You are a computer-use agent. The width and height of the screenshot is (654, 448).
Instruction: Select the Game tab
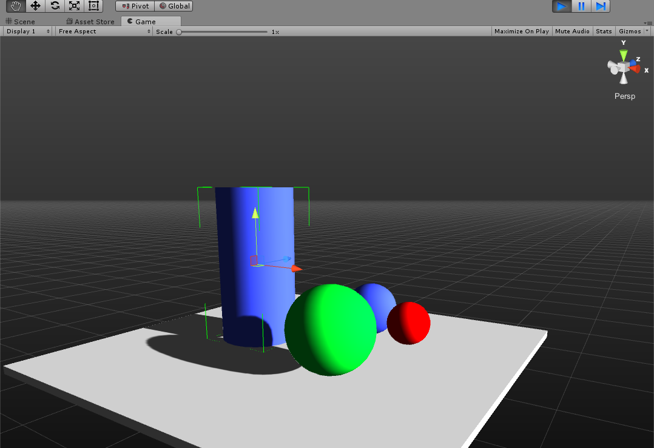click(x=151, y=21)
